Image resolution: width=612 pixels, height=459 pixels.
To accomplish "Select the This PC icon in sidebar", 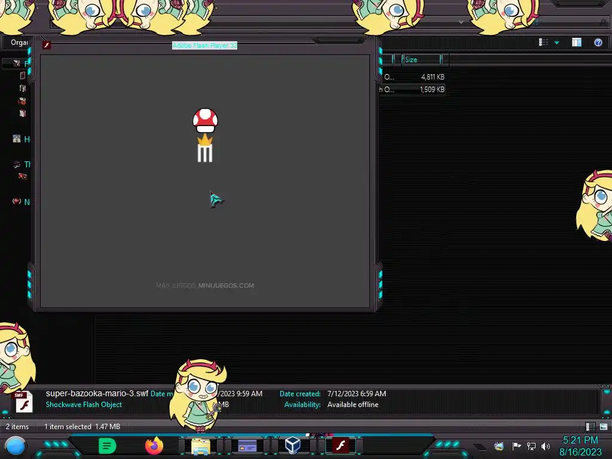I will 16,164.
